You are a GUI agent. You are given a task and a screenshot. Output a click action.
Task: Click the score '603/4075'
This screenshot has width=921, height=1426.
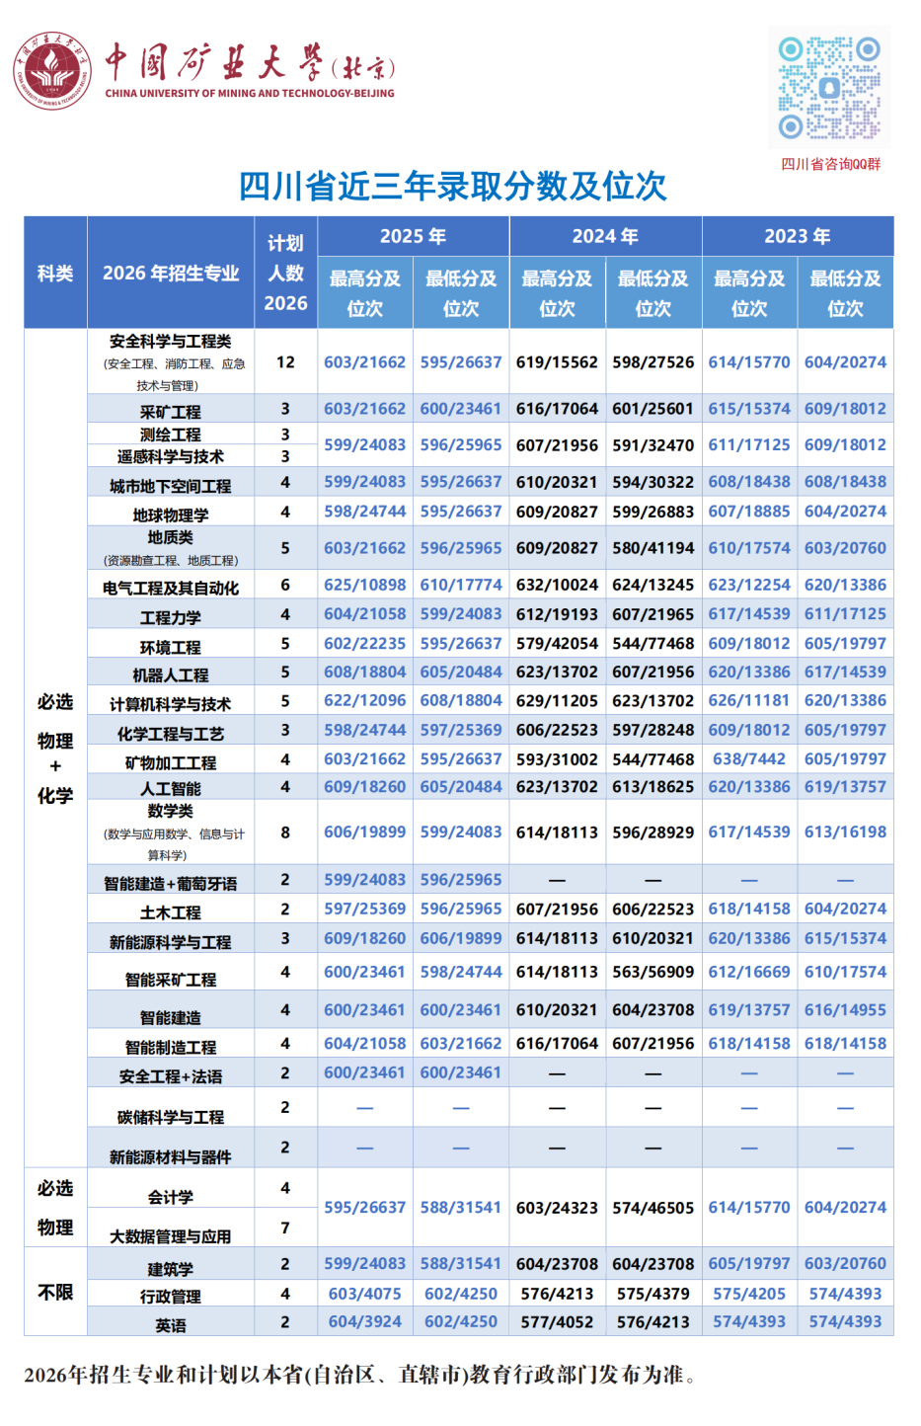coord(365,1293)
